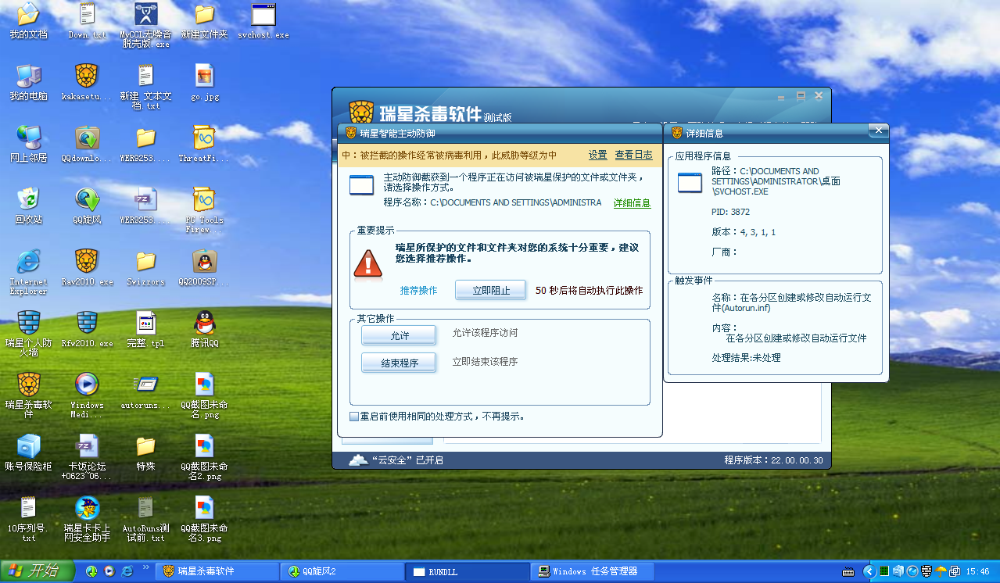1000x583 pixels.
Task: Select the 新建文件夹 folder icon
Action: point(204,20)
